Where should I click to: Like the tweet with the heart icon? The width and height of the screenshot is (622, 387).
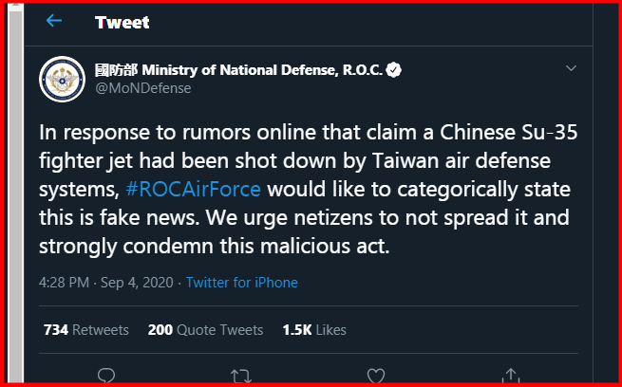pyautogui.click(x=376, y=376)
